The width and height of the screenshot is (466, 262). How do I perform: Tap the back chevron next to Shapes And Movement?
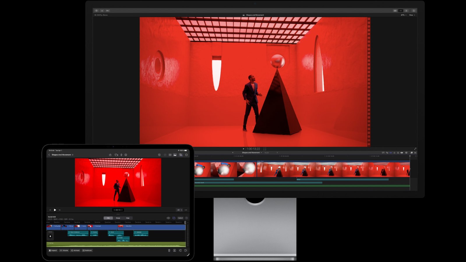click(x=49, y=155)
